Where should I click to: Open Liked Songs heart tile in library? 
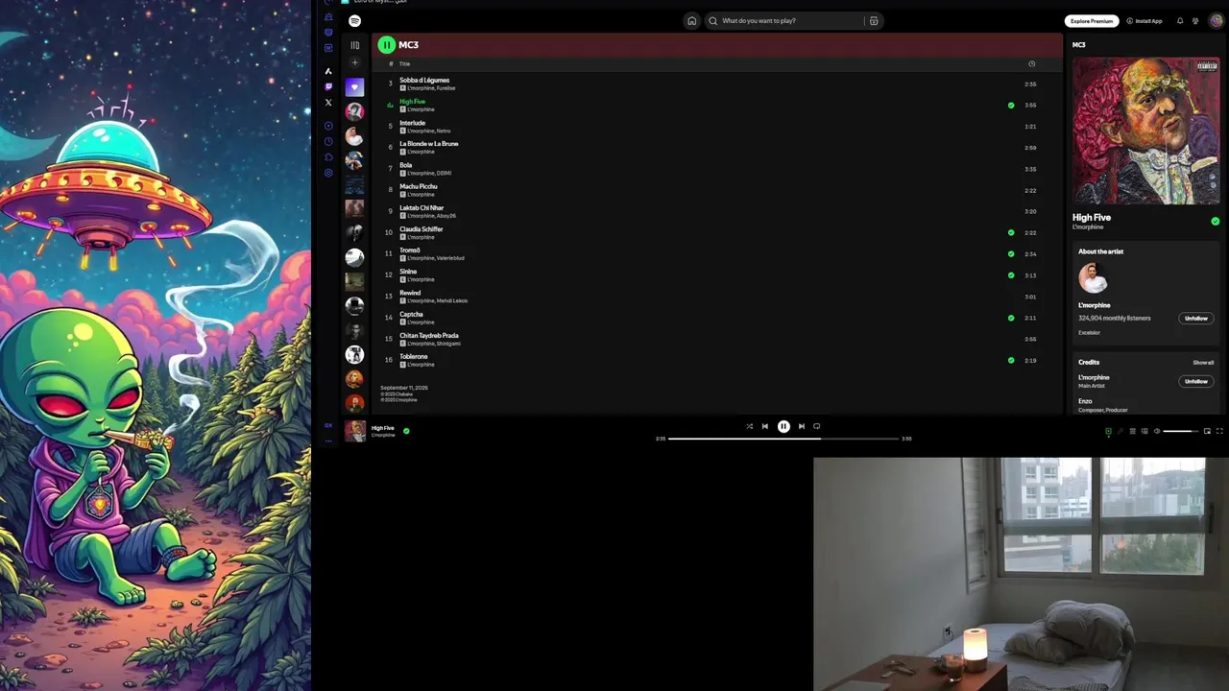(354, 87)
